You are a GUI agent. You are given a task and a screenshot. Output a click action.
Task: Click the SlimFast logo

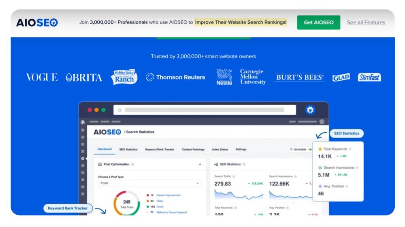tap(369, 77)
